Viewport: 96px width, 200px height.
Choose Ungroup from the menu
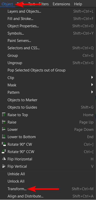(48, 63)
